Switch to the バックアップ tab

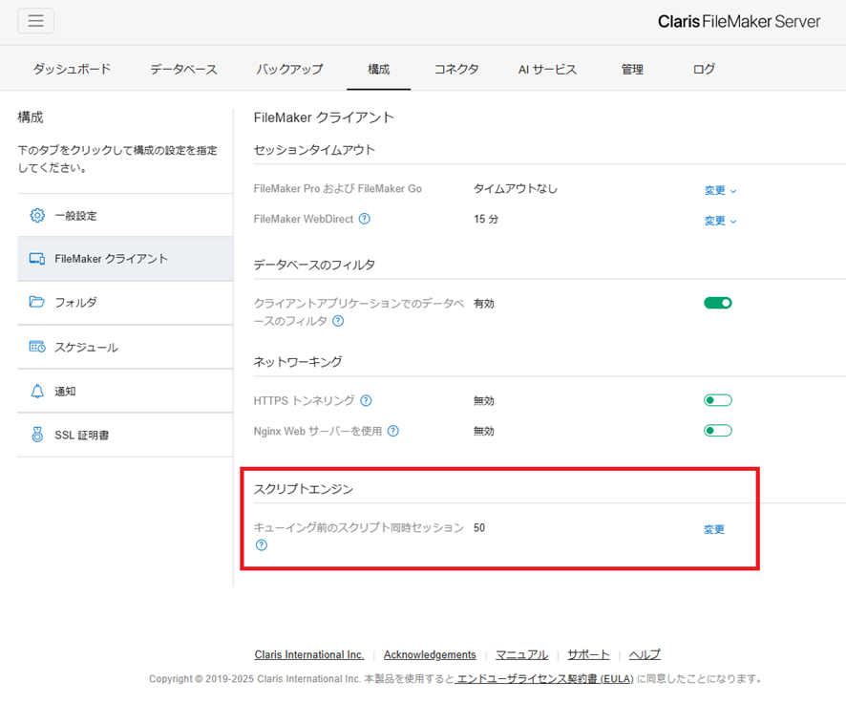click(x=289, y=69)
